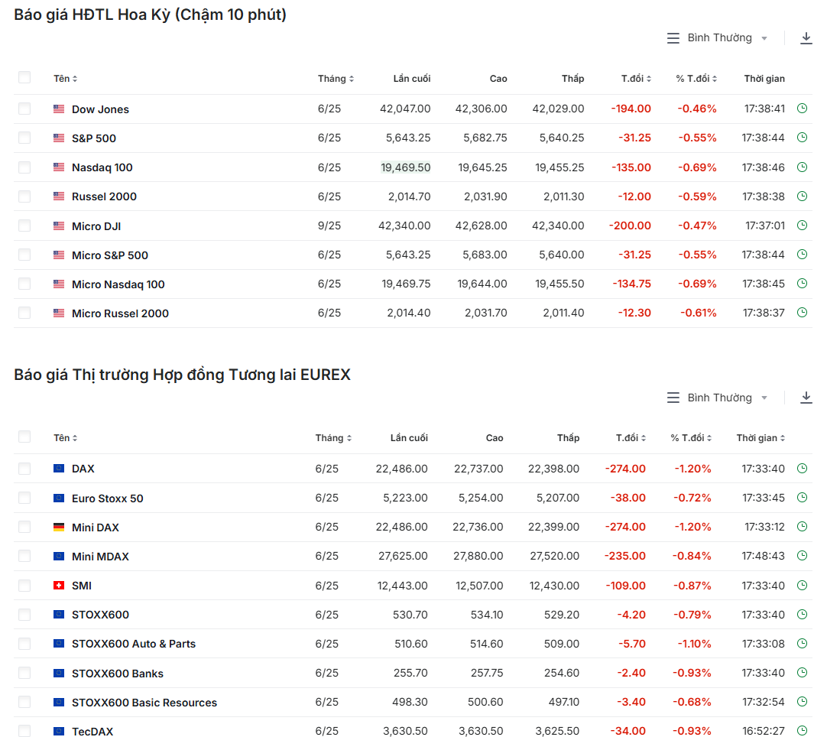Download the US futures quotes table
Image resolution: width=827 pixels, height=737 pixels.
pos(806,38)
